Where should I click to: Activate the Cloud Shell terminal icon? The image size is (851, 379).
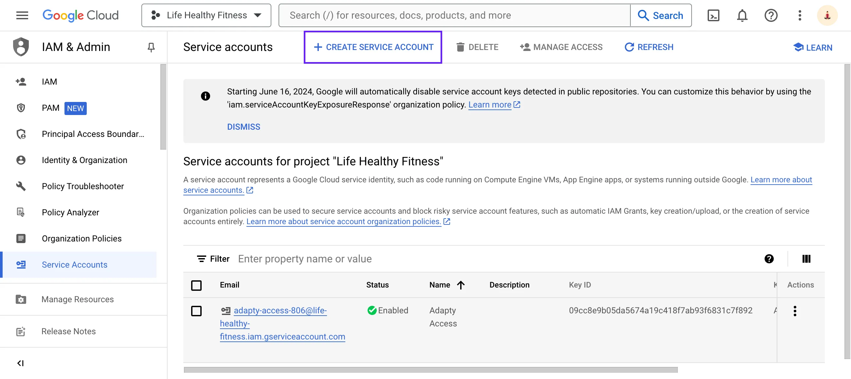(x=713, y=15)
